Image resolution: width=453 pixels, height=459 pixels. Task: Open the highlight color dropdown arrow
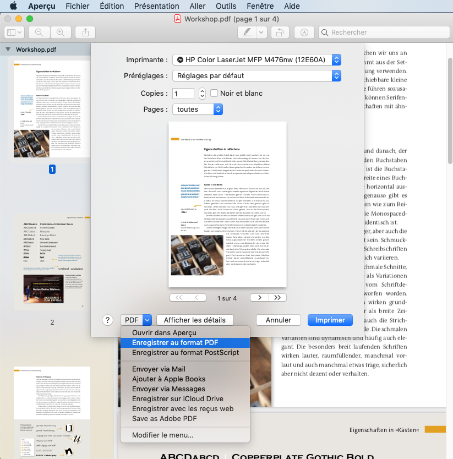click(261, 32)
